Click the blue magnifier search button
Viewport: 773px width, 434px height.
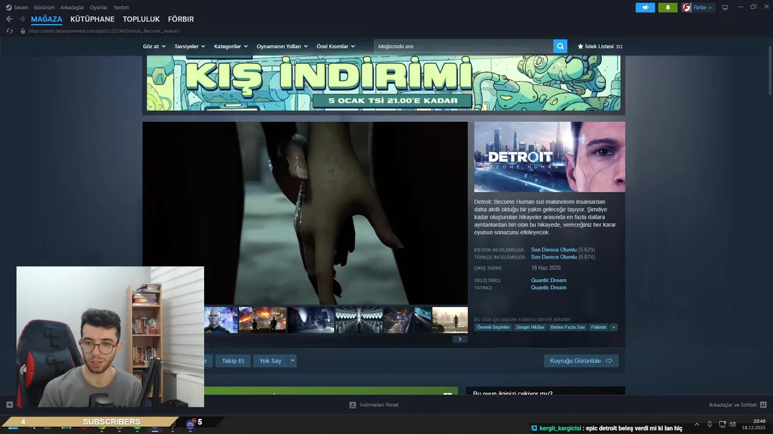(x=560, y=46)
